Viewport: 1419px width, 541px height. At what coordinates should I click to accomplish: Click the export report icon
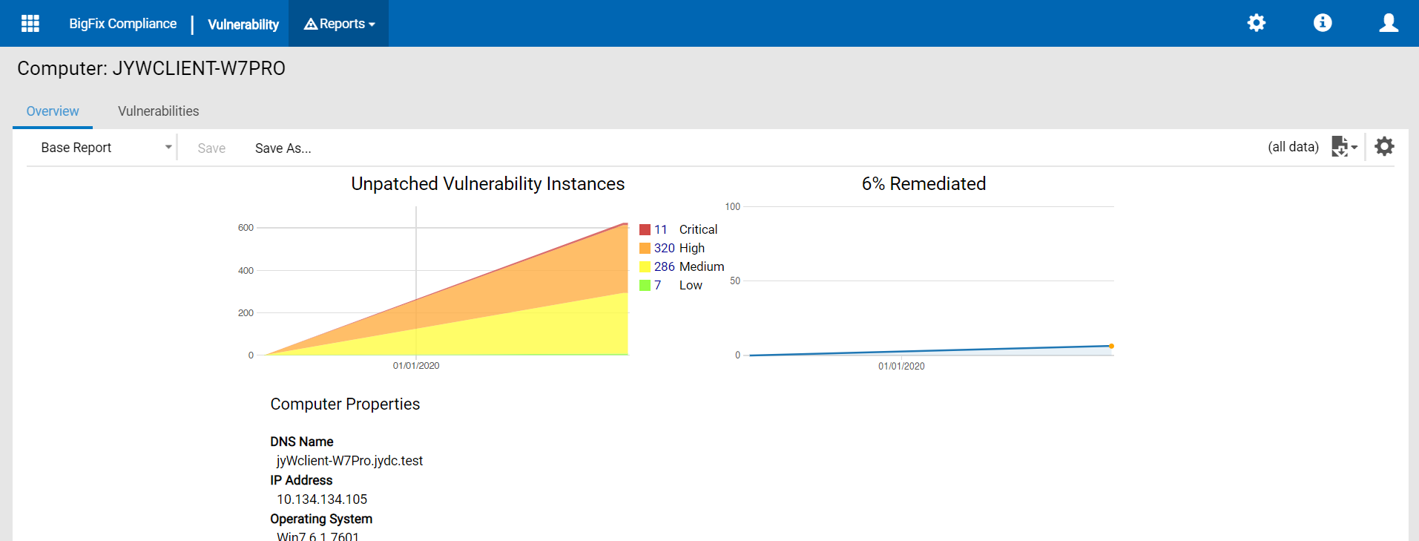click(x=1340, y=146)
